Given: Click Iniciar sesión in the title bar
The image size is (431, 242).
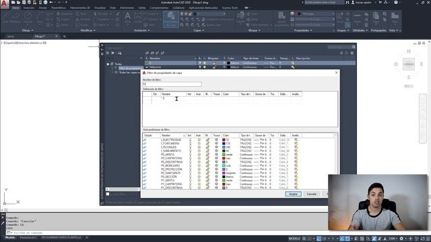Looking at the screenshot, I should tap(363, 2).
